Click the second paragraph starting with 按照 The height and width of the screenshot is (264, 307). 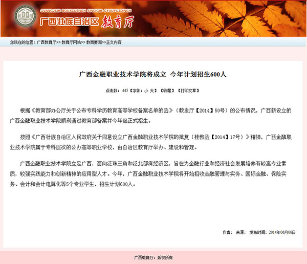(x=152, y=142)
